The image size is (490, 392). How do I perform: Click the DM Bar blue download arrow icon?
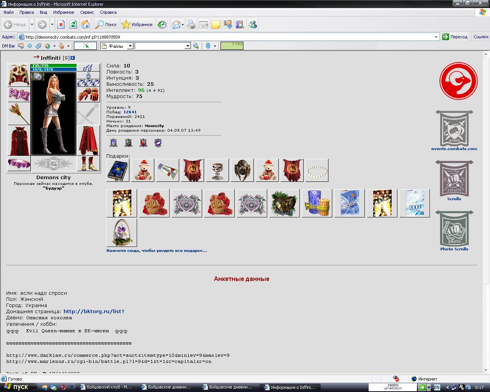pos(208,46)
